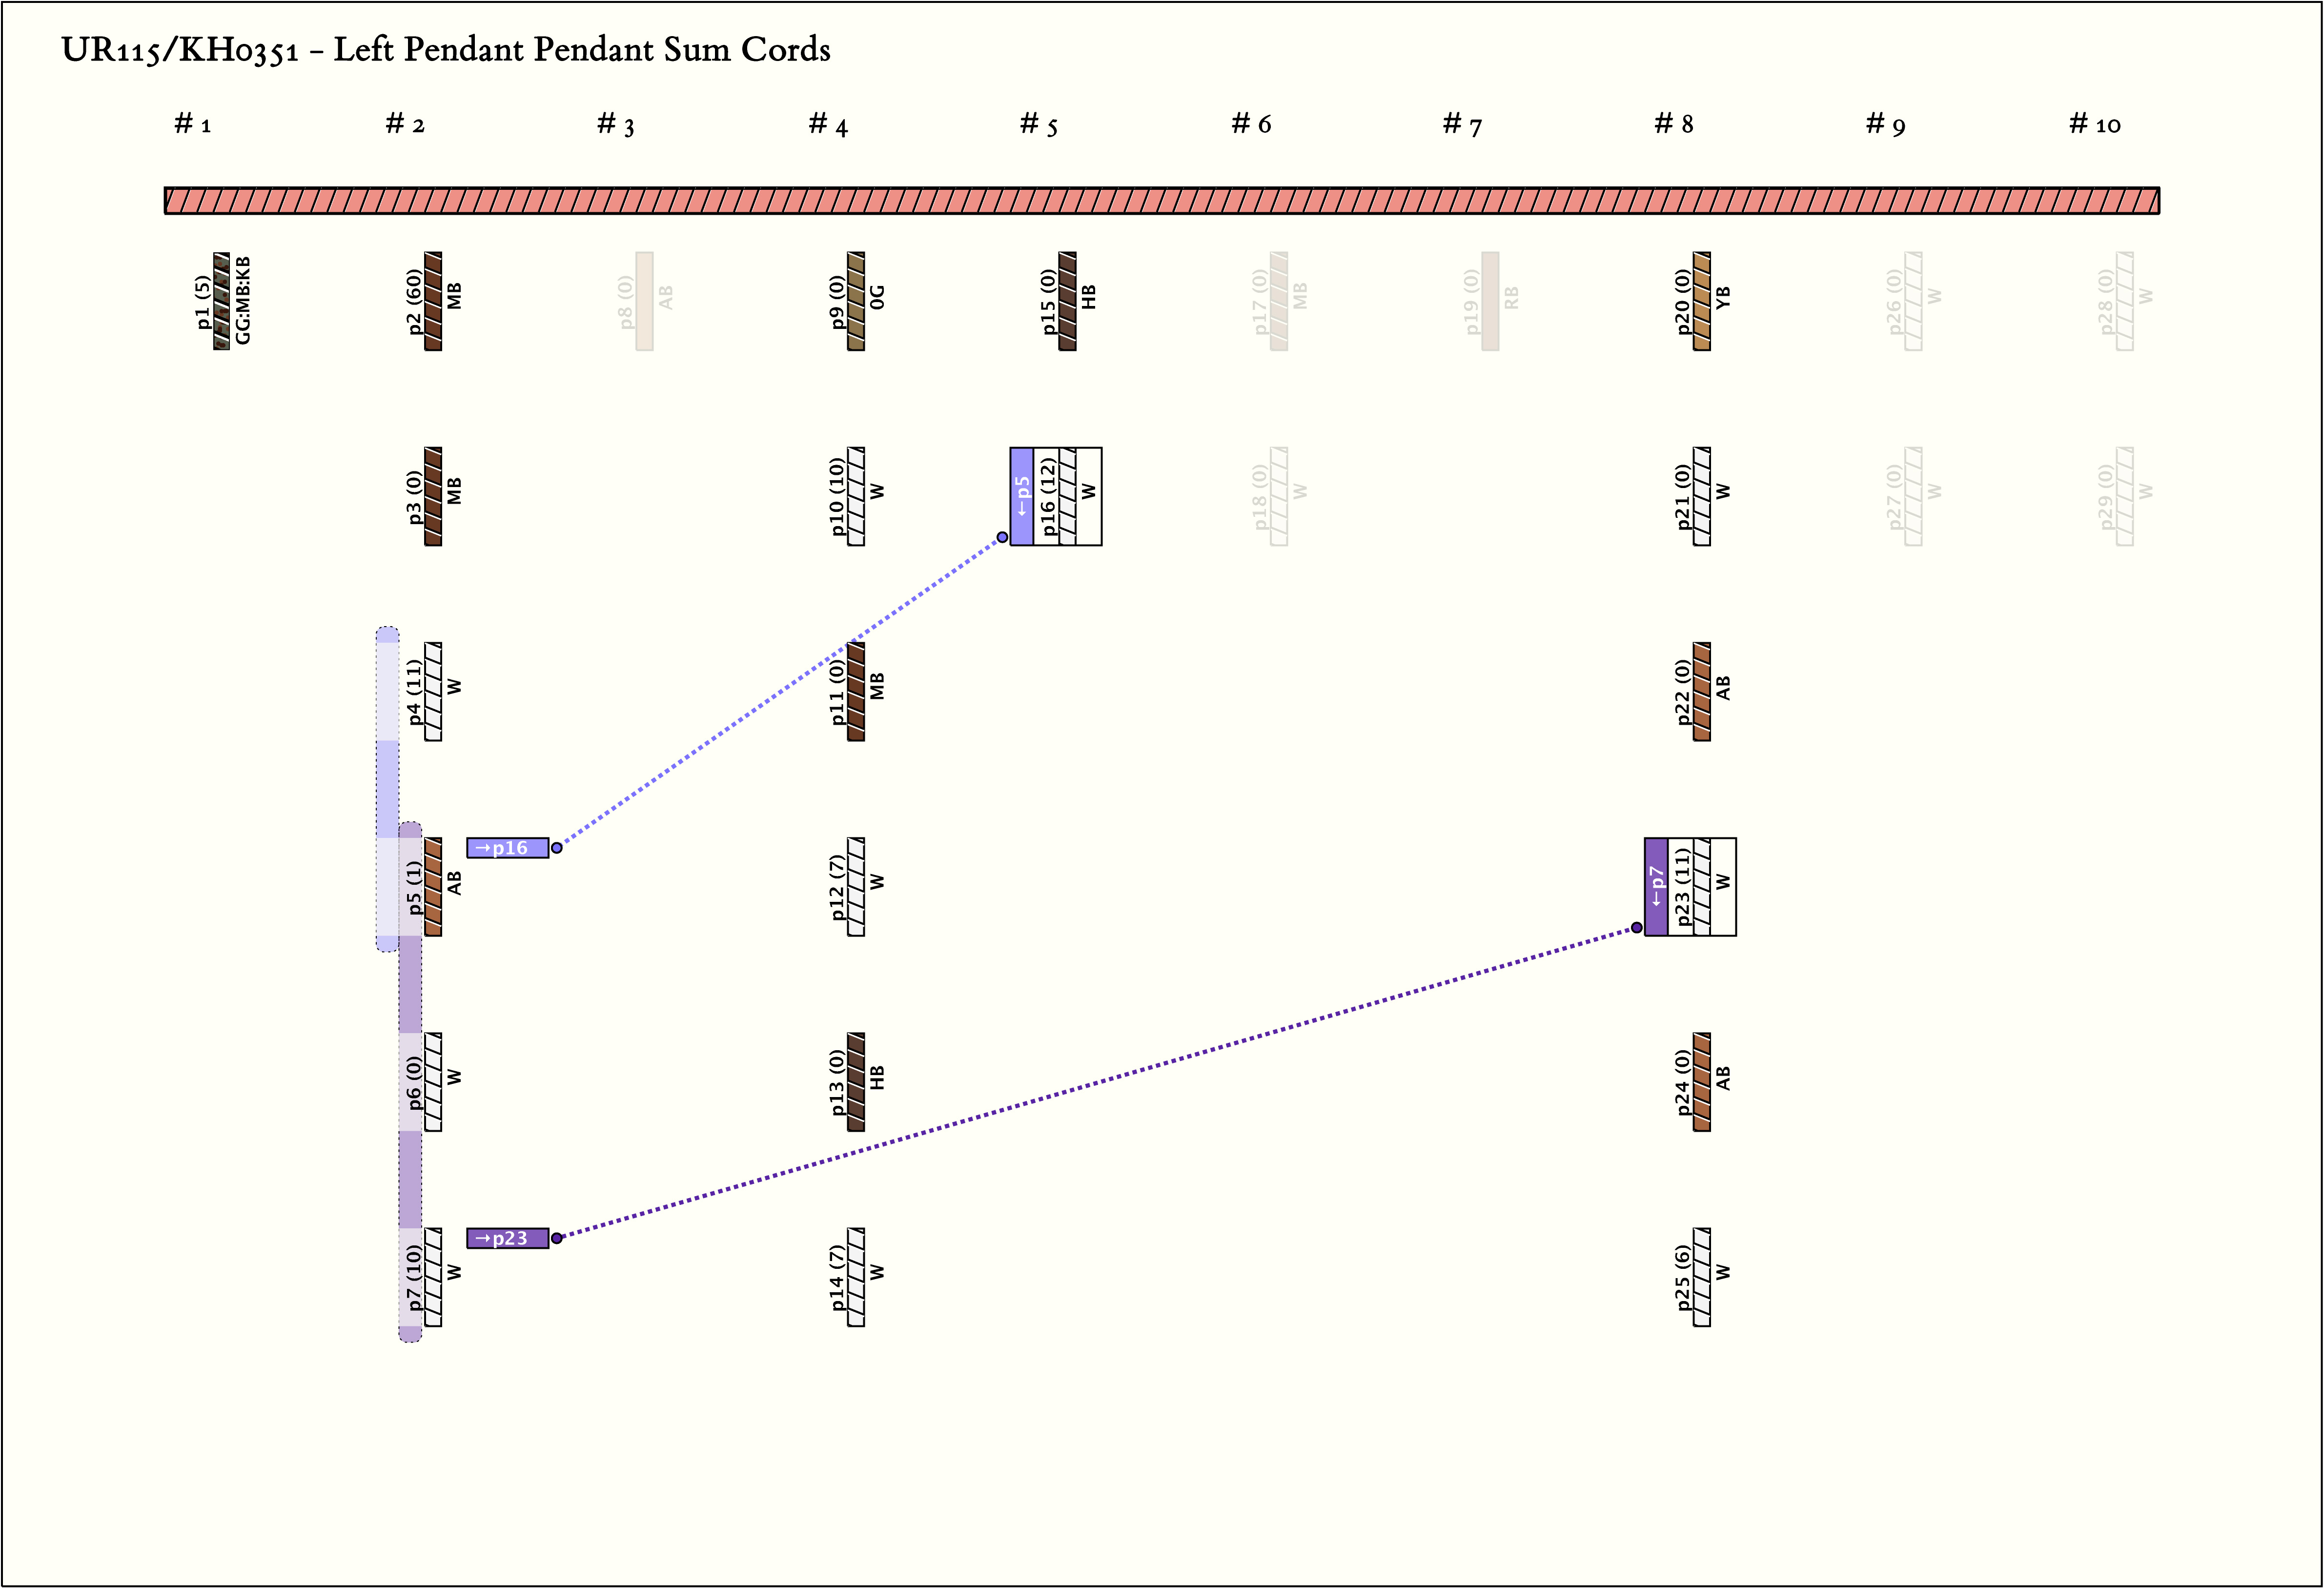Select the p22 AB cord icon
2324x1588 pixels.
click(1701, 691)
